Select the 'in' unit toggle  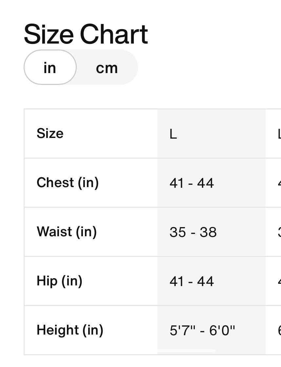pos(50,68)
